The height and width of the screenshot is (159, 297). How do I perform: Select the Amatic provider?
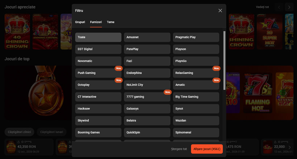(x=196, y=85)
